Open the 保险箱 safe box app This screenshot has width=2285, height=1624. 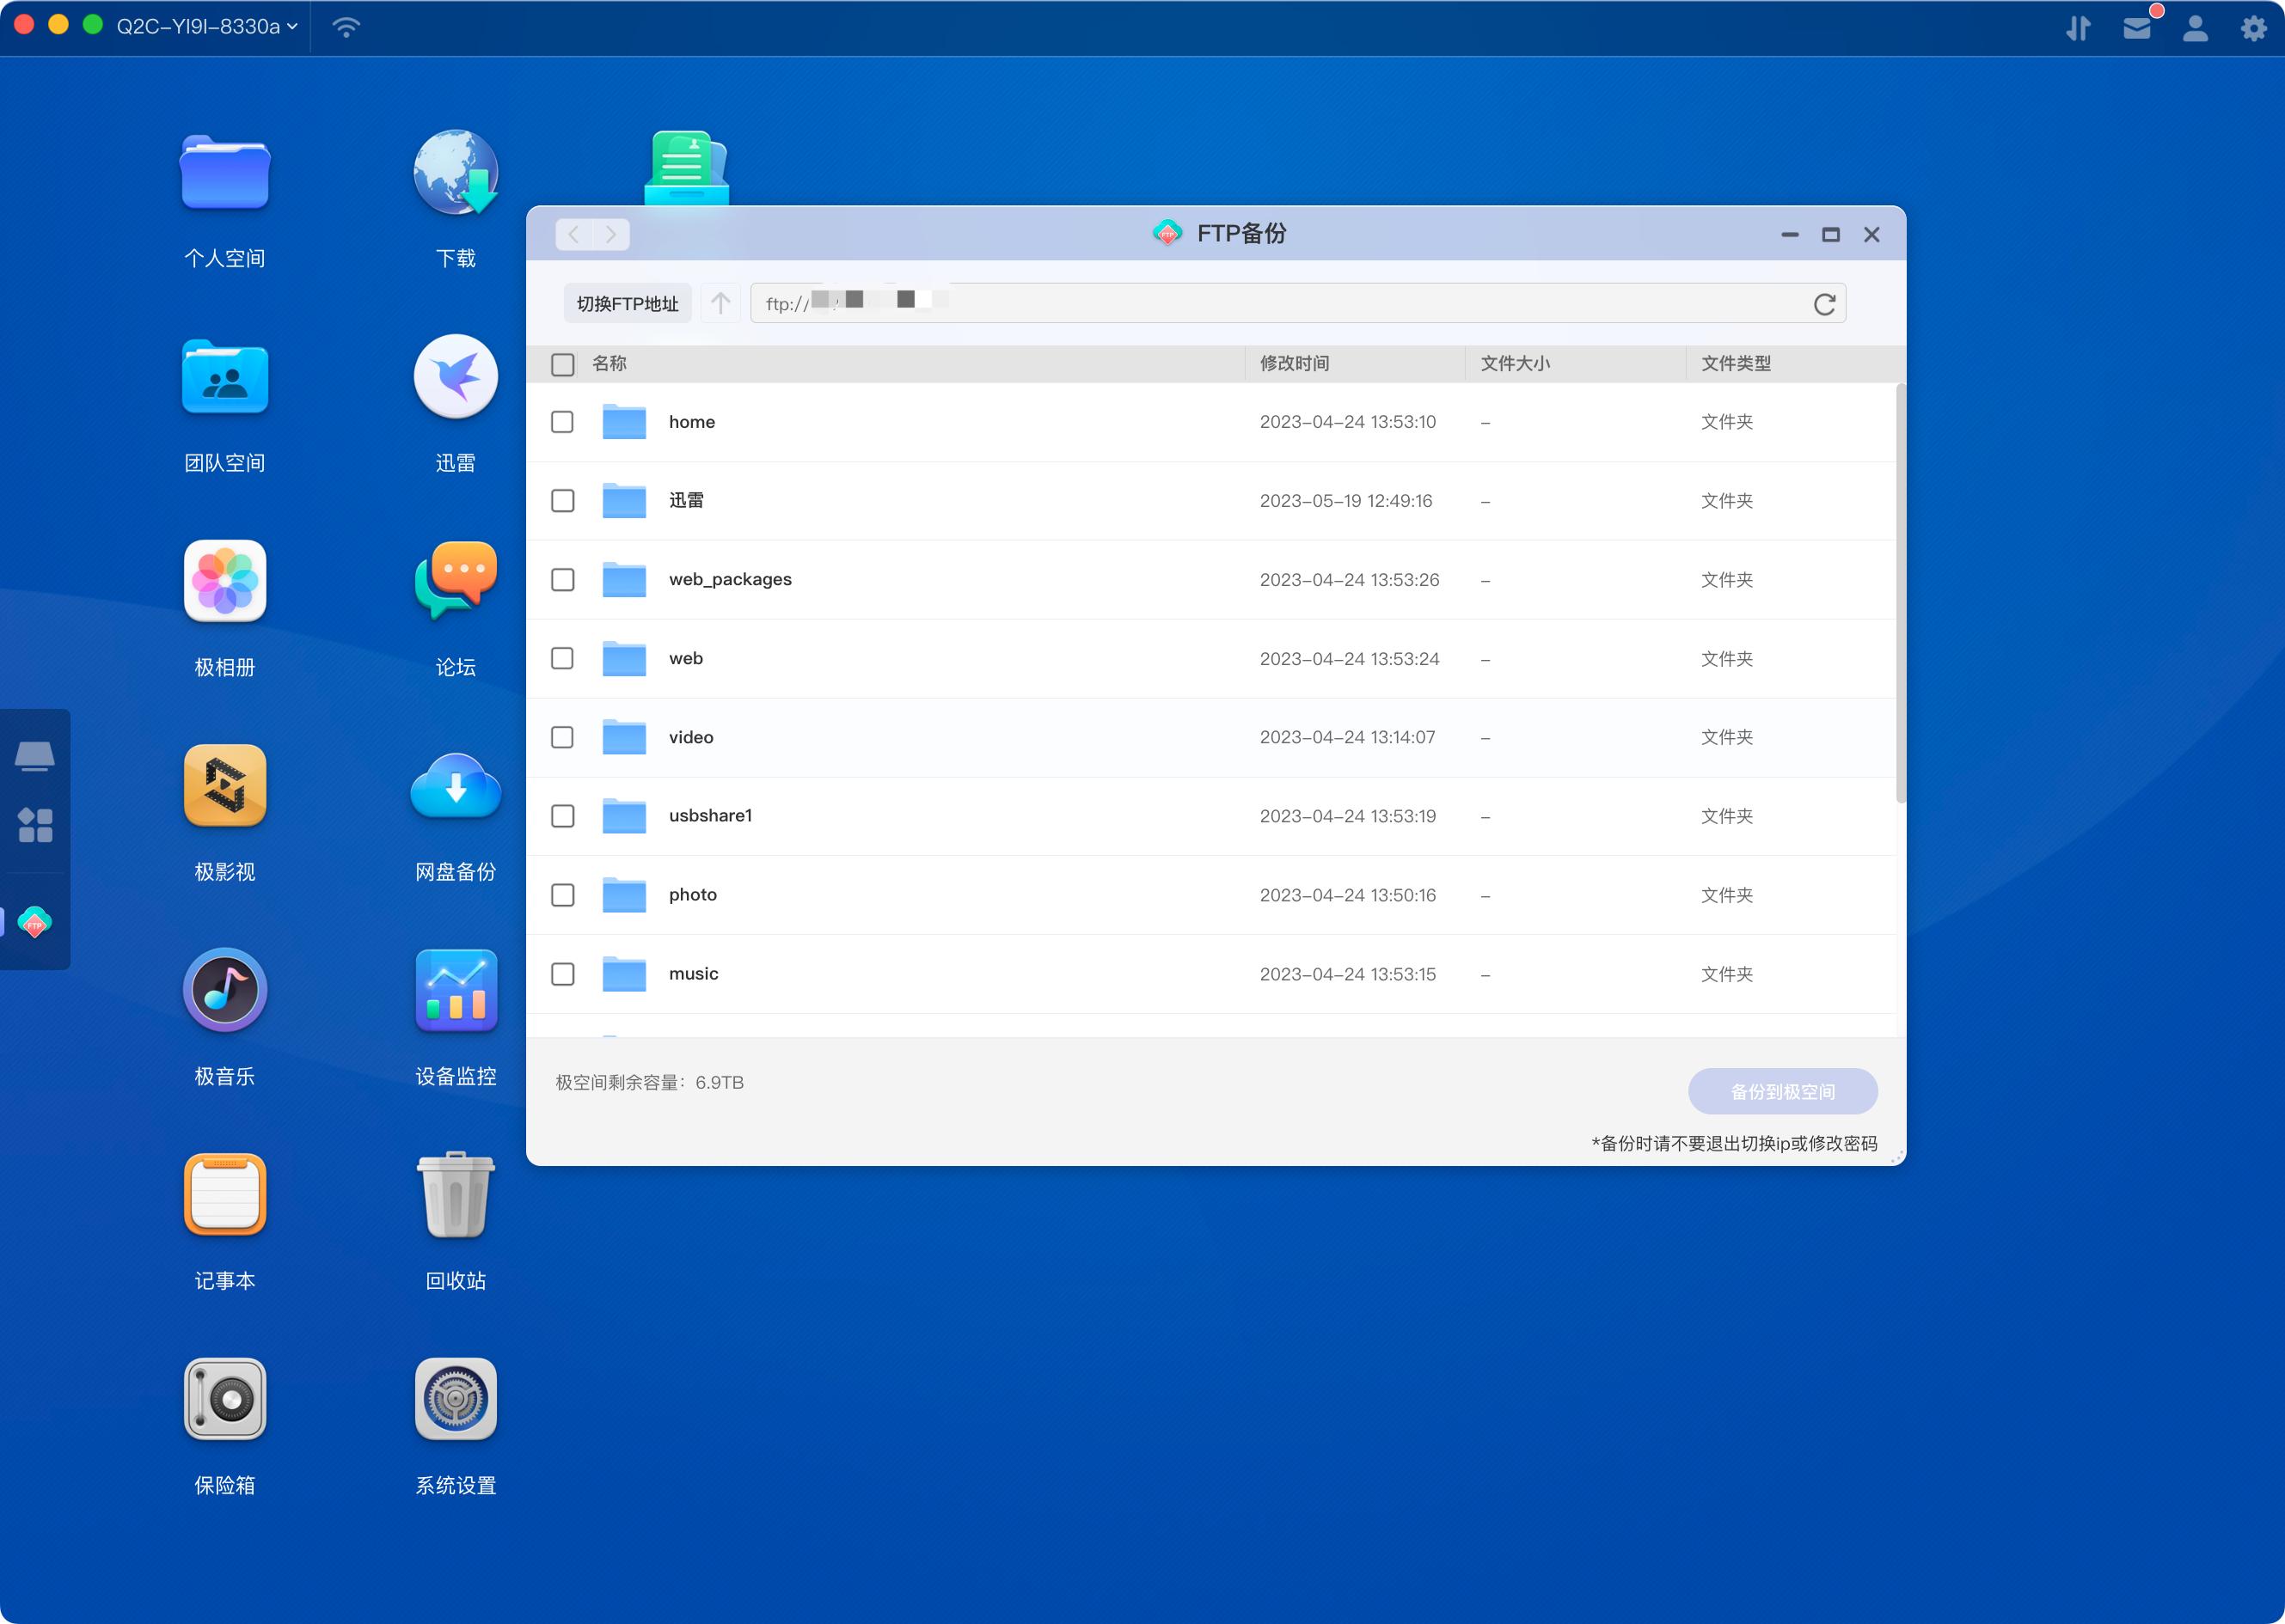[225, 1399]
